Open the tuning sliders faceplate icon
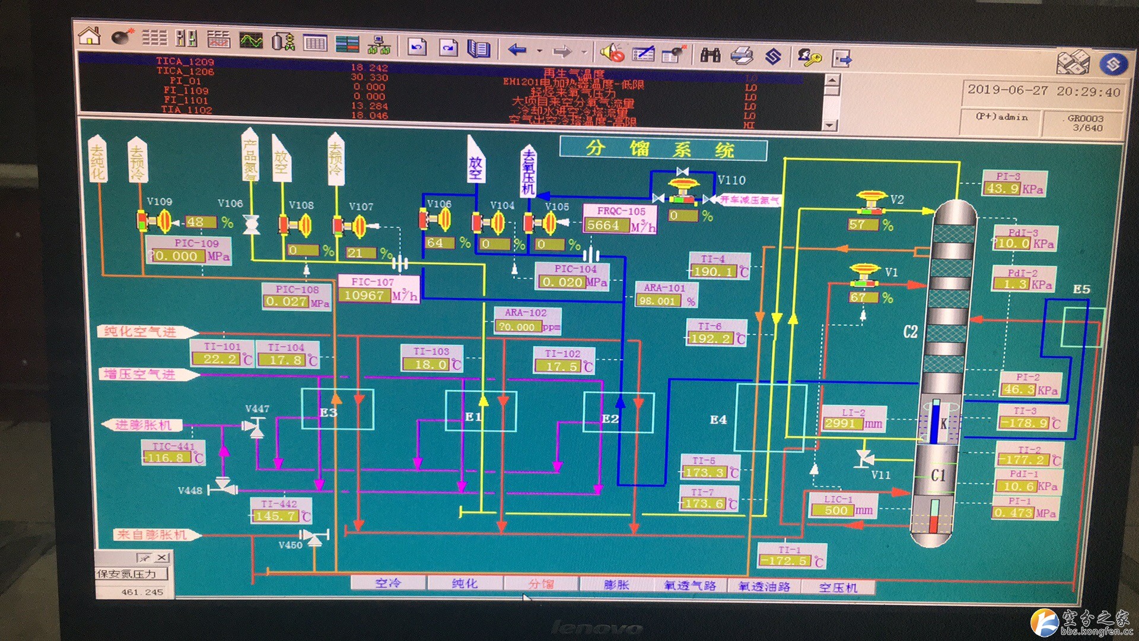 point(186,39)
